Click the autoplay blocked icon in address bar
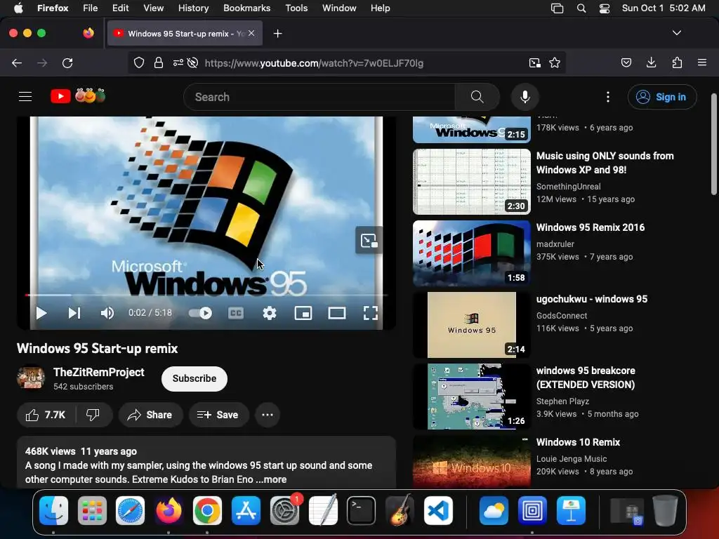This screenshot has width=719, height=539. (193, 62)
